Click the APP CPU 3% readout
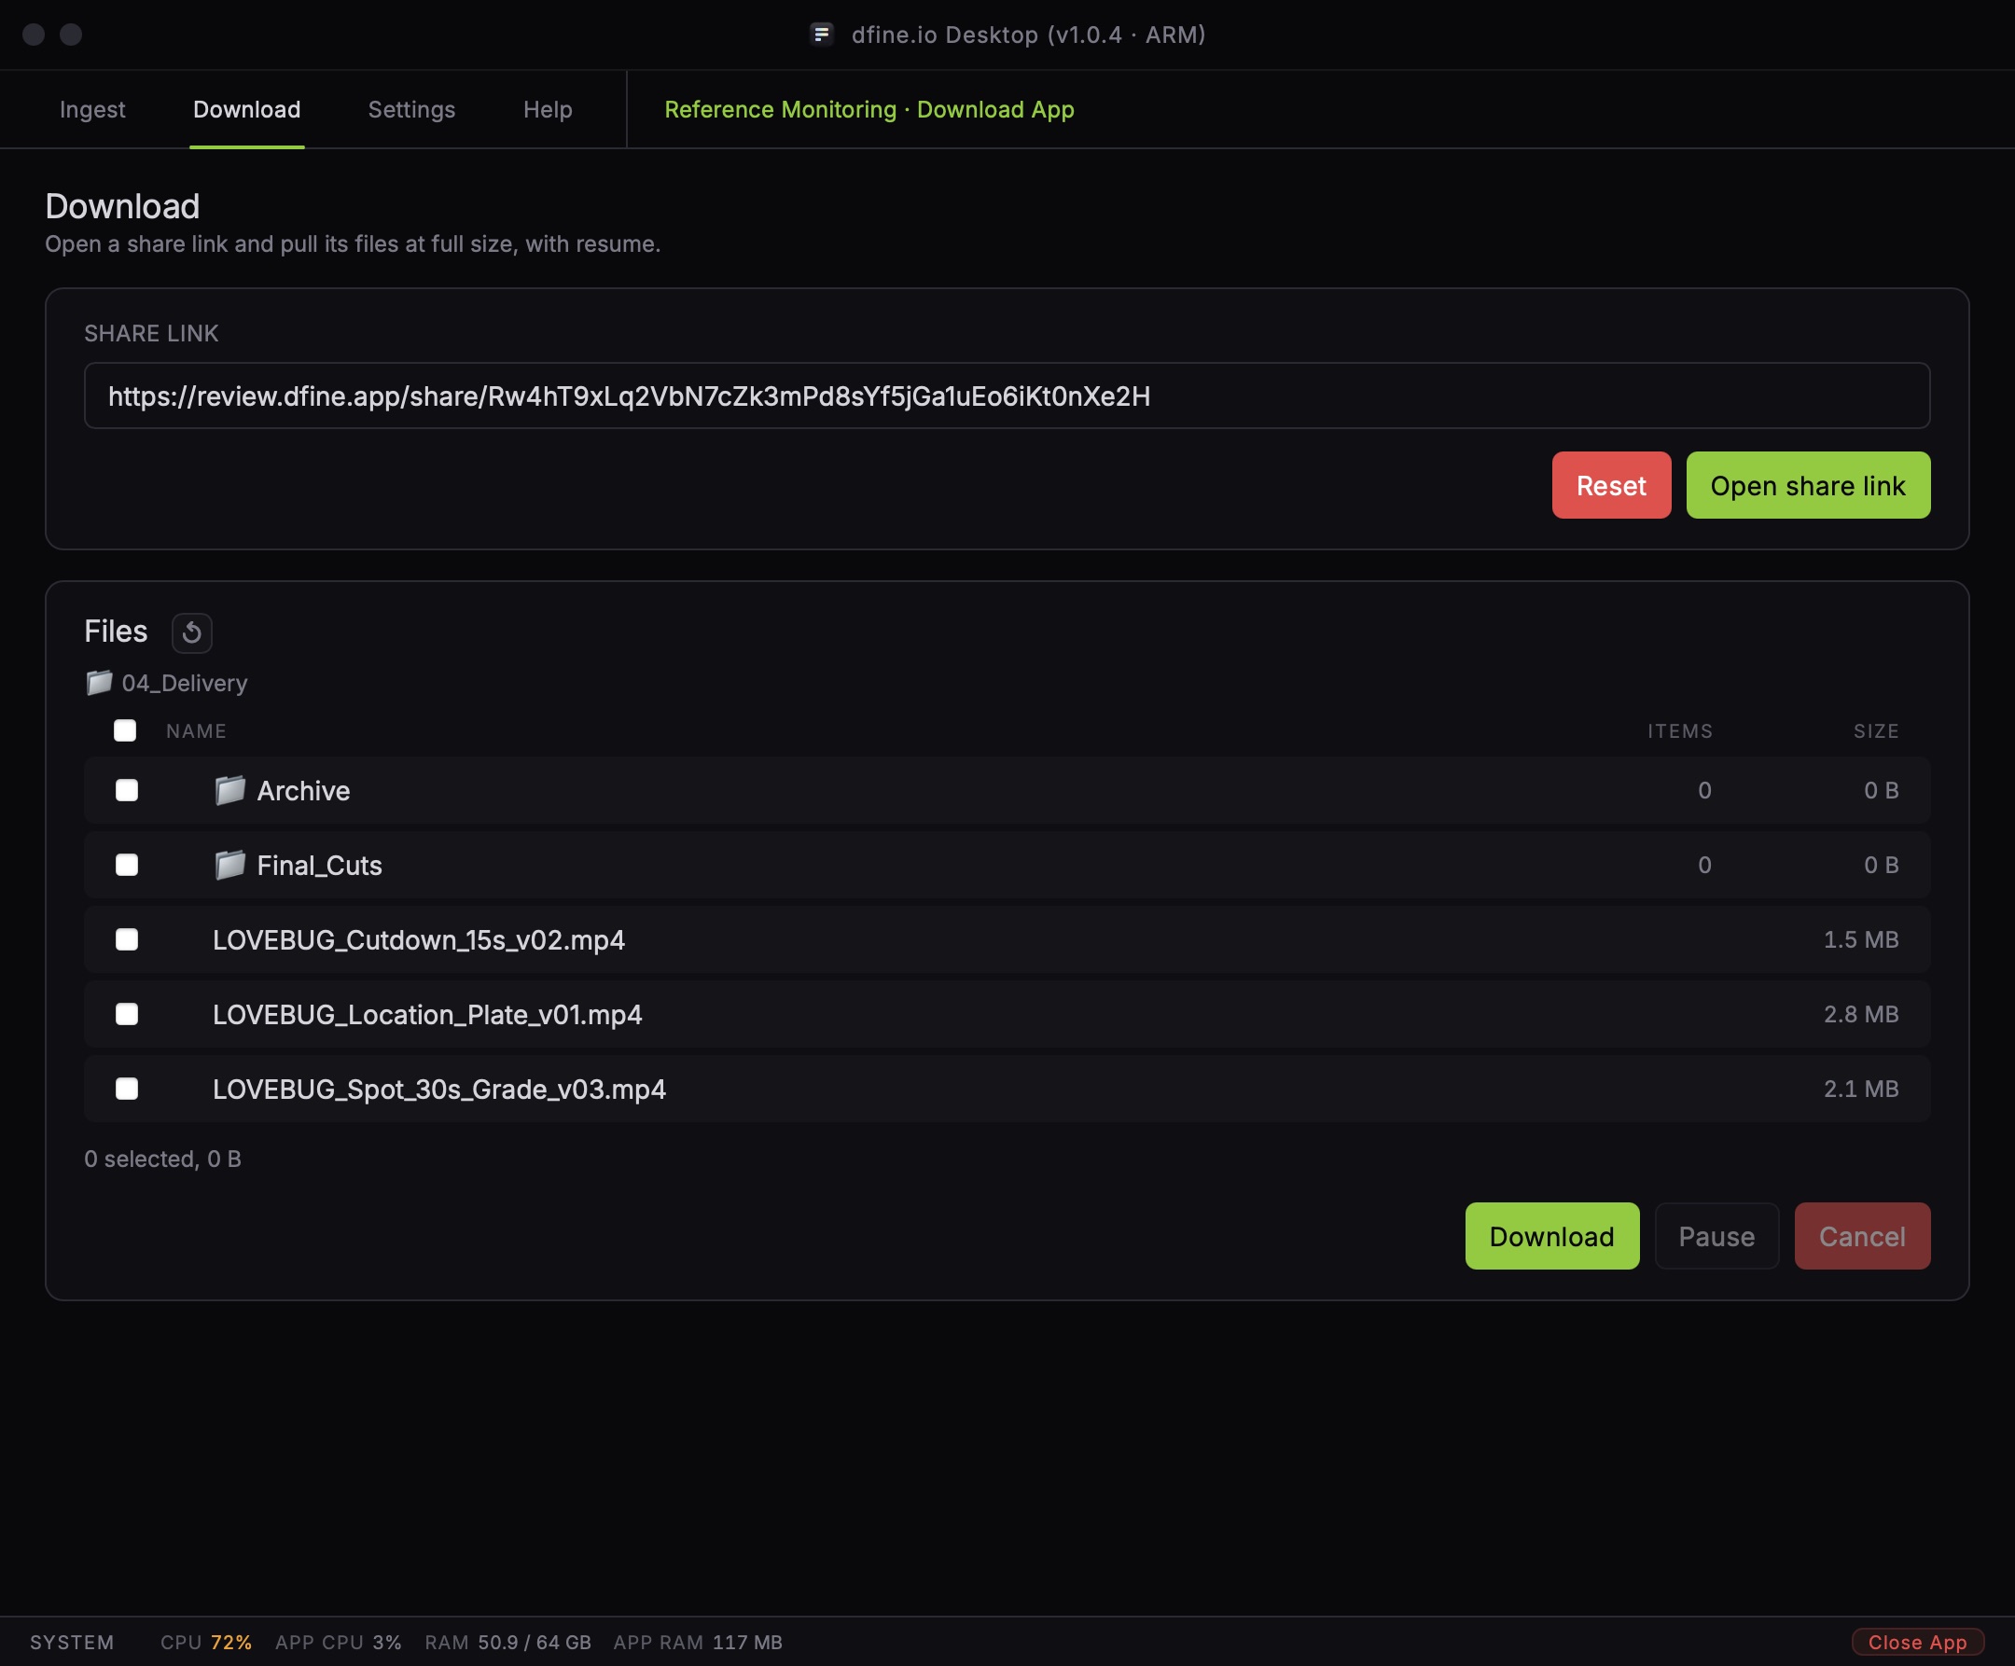The image size is (2015, 1666). click(338, 1642)
